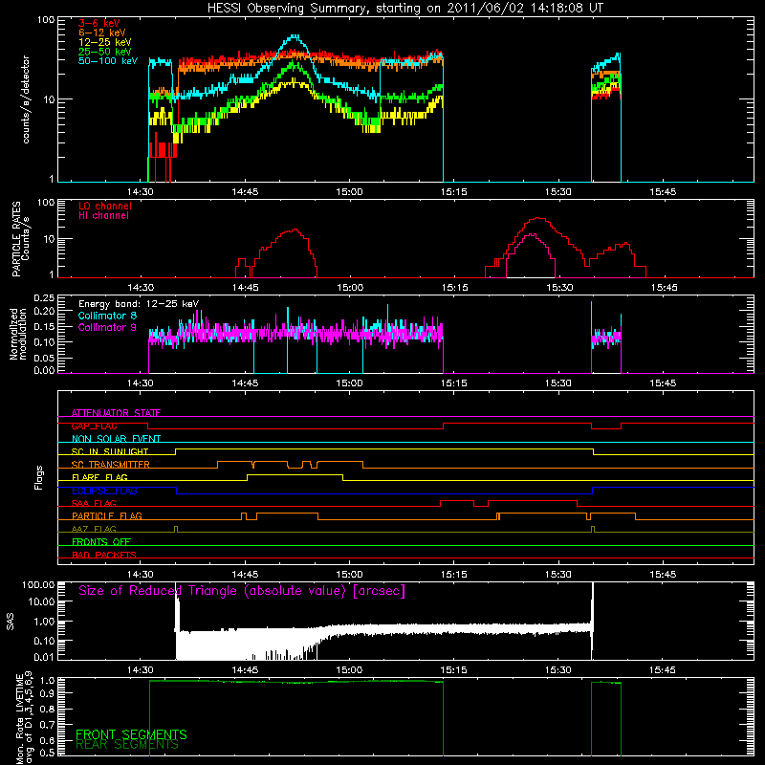Viewport: 765px width, 765px height.
Task: Click the GAP_FLAG label
Action: pos(94,426)
